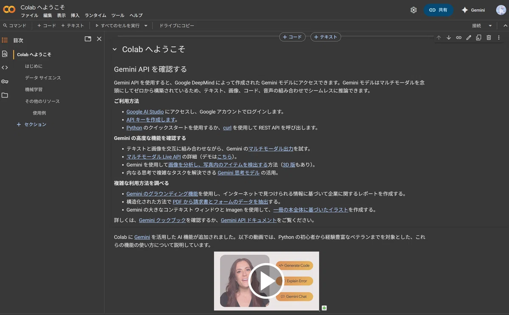Open the user account avatar
Viewport: 509px width, 315px height.
(x=501, y=10)
